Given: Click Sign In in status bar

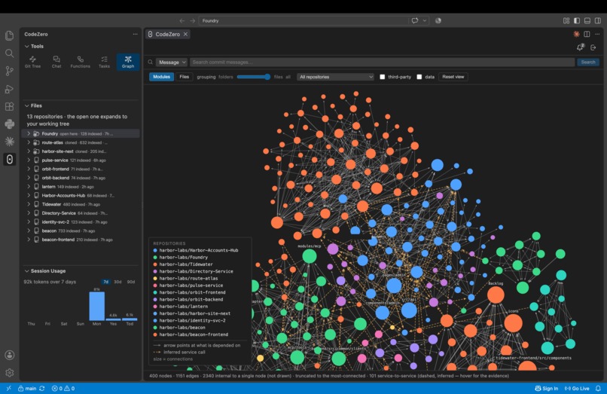Looking at the screenshot, I should coord(546,388).
